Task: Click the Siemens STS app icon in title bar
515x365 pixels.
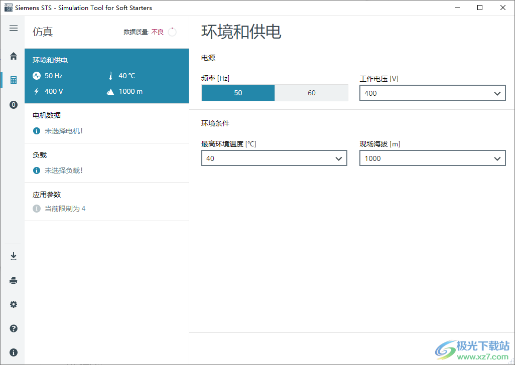Action: click(x=8, y=8)
